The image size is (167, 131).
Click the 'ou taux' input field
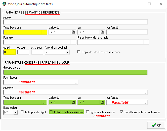[23, 52]
